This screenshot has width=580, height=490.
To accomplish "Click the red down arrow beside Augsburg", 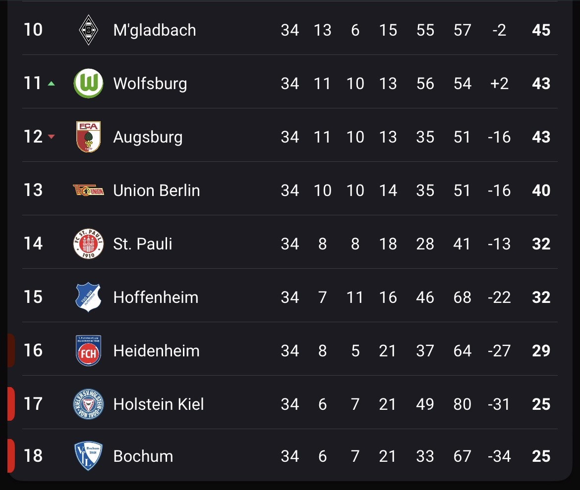I will coord(52,137).
